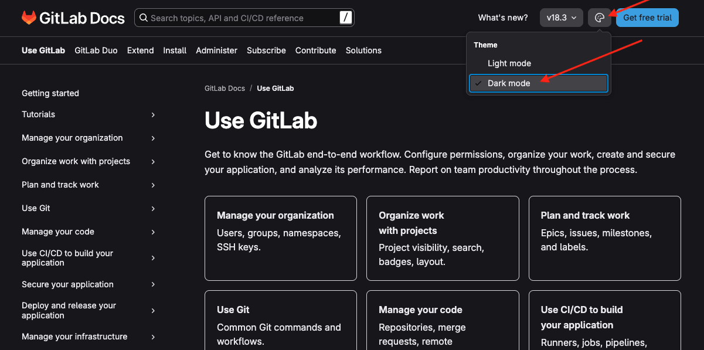Open the Install nav tab
The width and height of the screenshot is (704, 350).
pos(175,50)
